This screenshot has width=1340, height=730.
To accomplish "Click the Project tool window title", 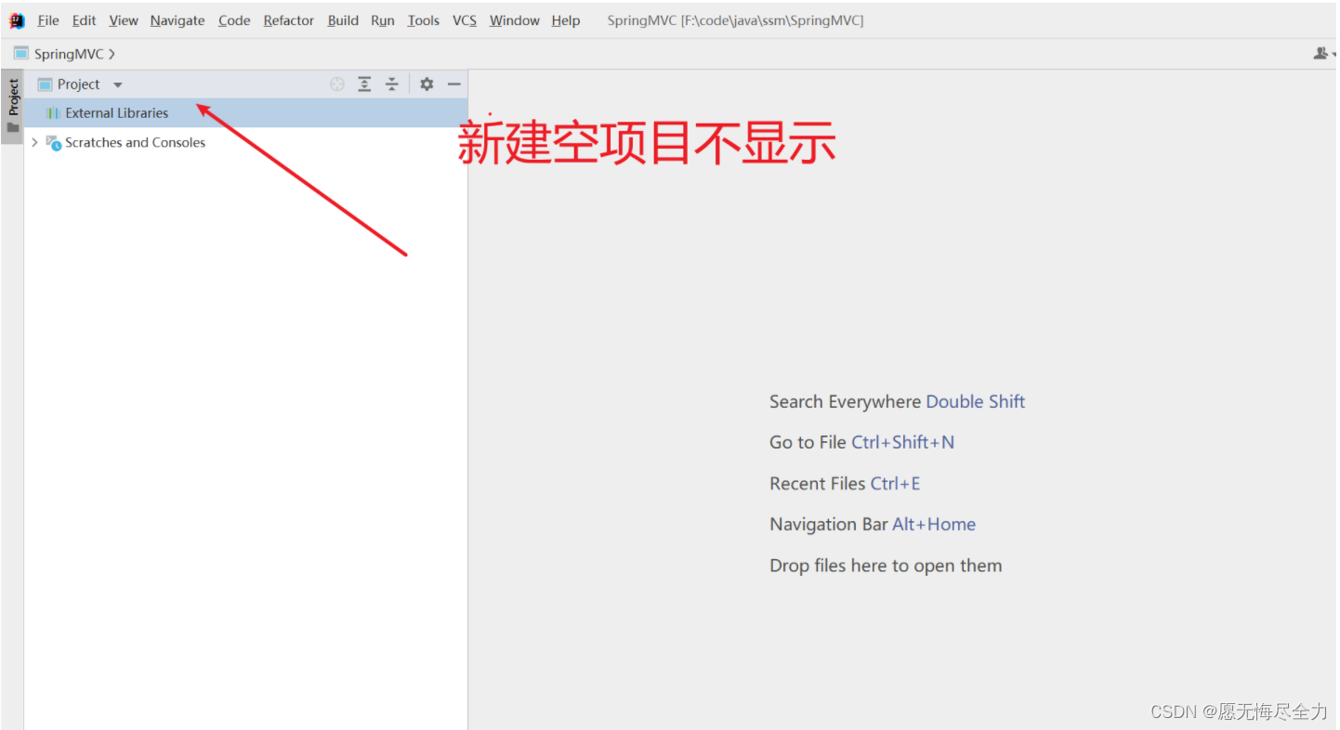I will [x=78, y=85].
